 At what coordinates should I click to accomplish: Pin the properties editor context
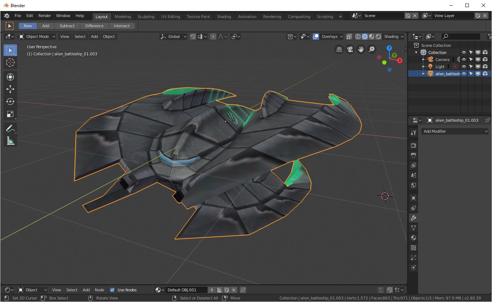click(487, 120)
